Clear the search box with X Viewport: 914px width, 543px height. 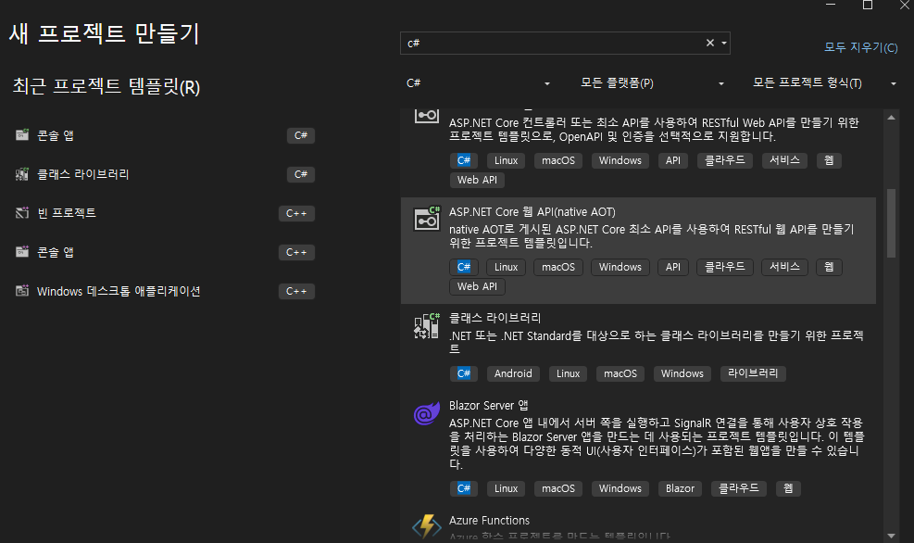point(710,43)
